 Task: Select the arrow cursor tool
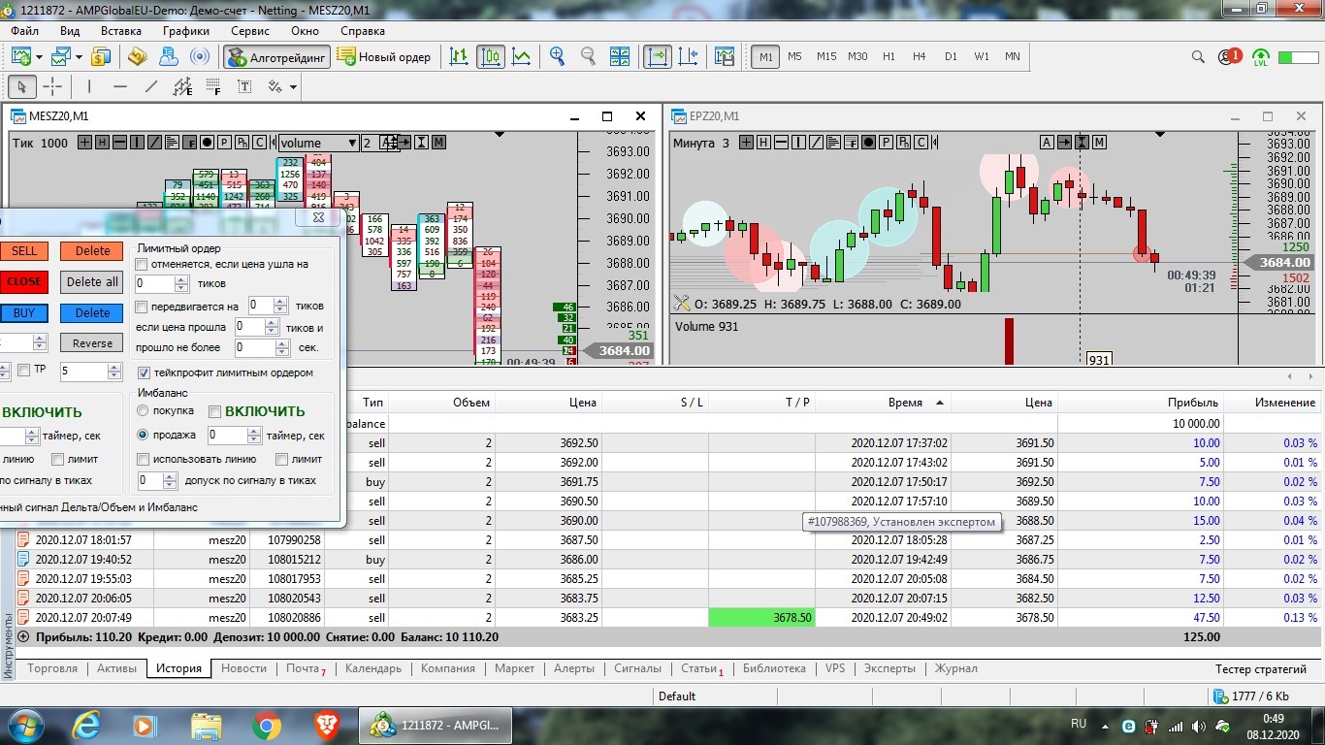pyautogui.click(x=21, y=86)
